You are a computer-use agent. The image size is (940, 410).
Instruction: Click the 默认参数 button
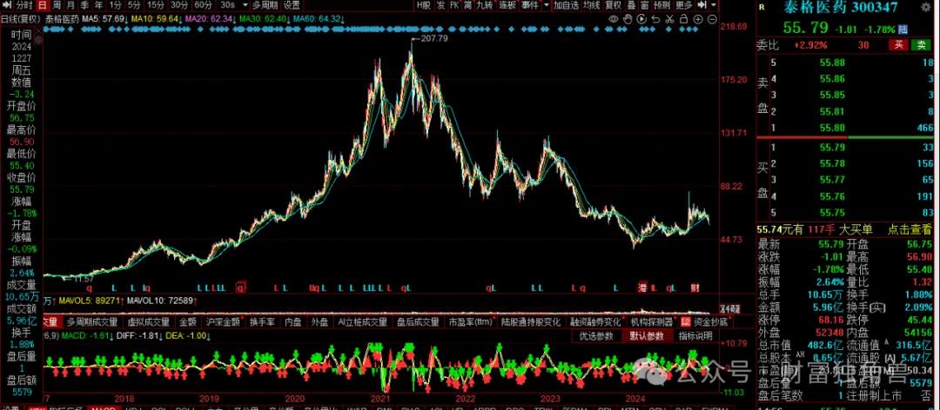point(646,336)
